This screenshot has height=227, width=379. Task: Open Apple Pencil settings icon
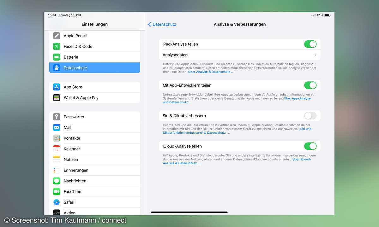pos(57,36)
